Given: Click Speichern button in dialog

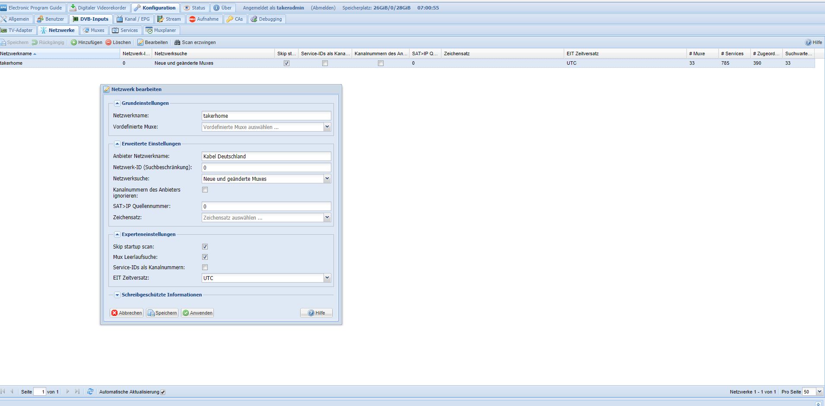Looking at the screenshot, I should [x=162, y=313].
